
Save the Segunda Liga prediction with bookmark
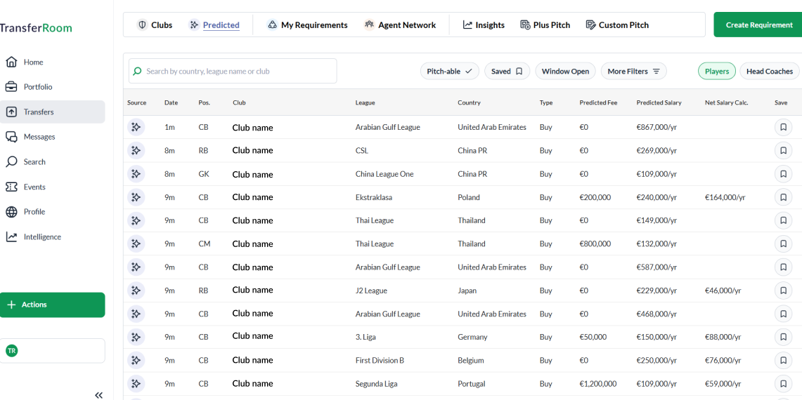[x=783, y=384]
